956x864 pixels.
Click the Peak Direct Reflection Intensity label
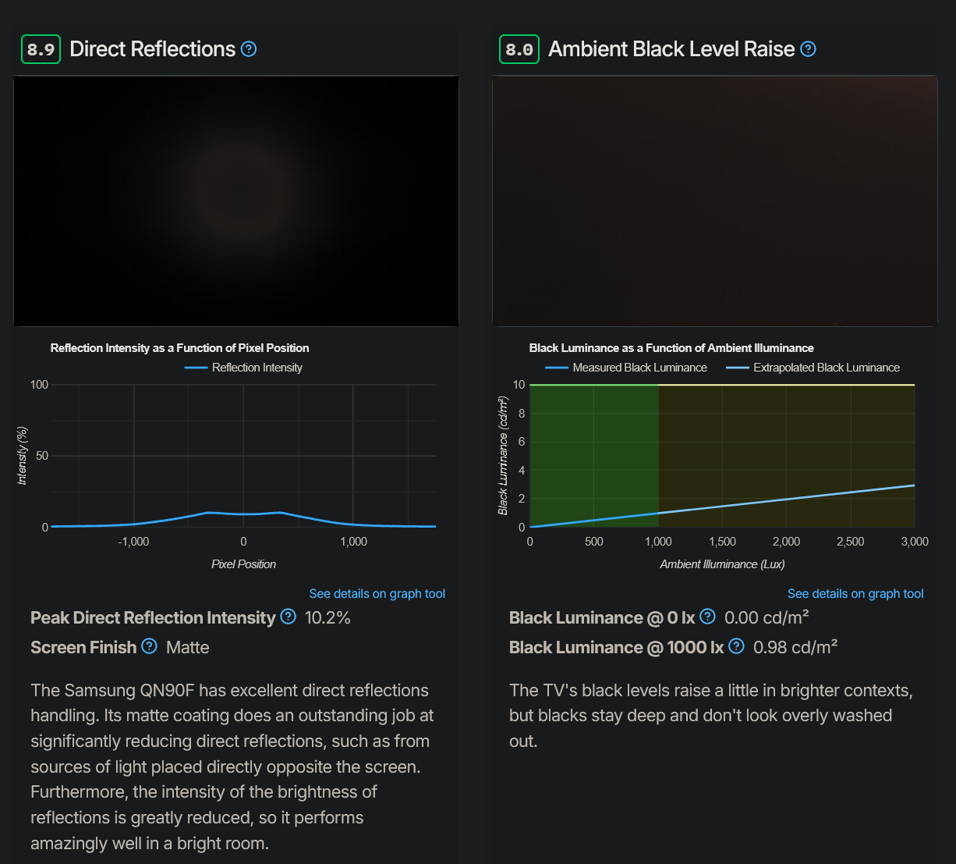tap(153, 617)
